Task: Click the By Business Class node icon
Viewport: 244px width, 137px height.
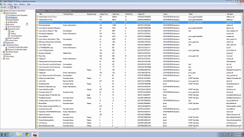Action: point(6,29)
